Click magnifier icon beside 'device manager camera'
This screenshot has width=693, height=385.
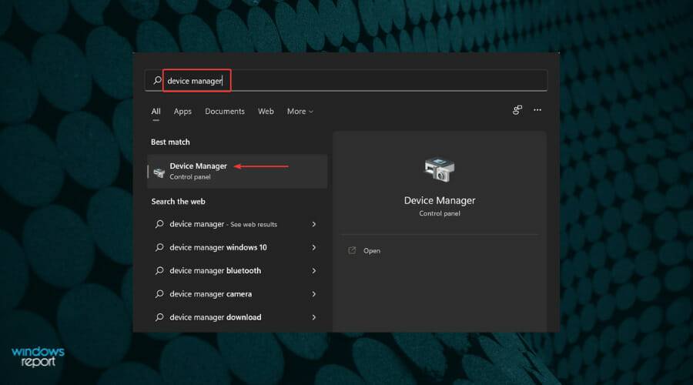(x=159, y=294)
